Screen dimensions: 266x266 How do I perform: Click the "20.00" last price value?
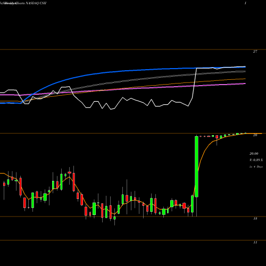[254, 154]
